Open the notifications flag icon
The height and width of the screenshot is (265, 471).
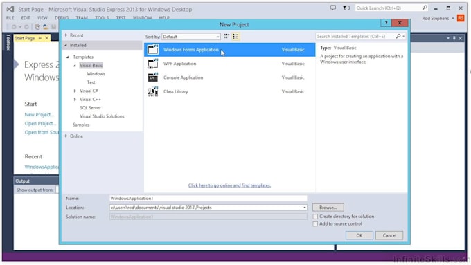(x=346, y=8)
